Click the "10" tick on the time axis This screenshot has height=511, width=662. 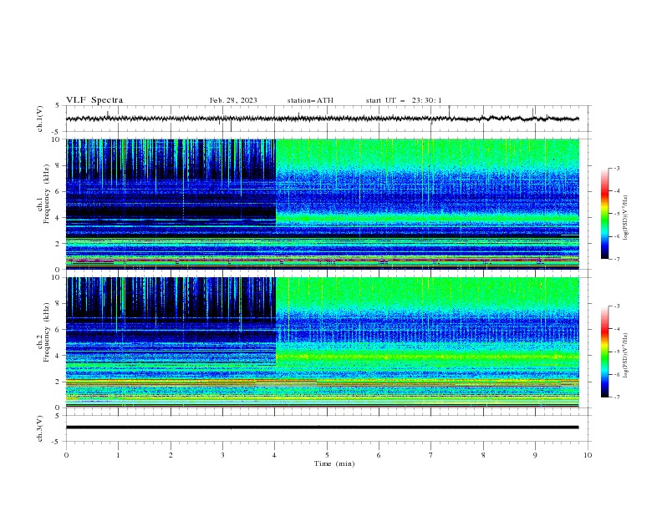tap(588, 455)
